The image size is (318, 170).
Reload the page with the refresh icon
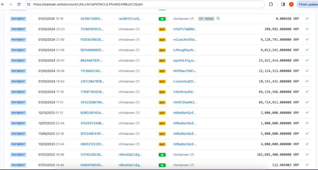[18, 4]
